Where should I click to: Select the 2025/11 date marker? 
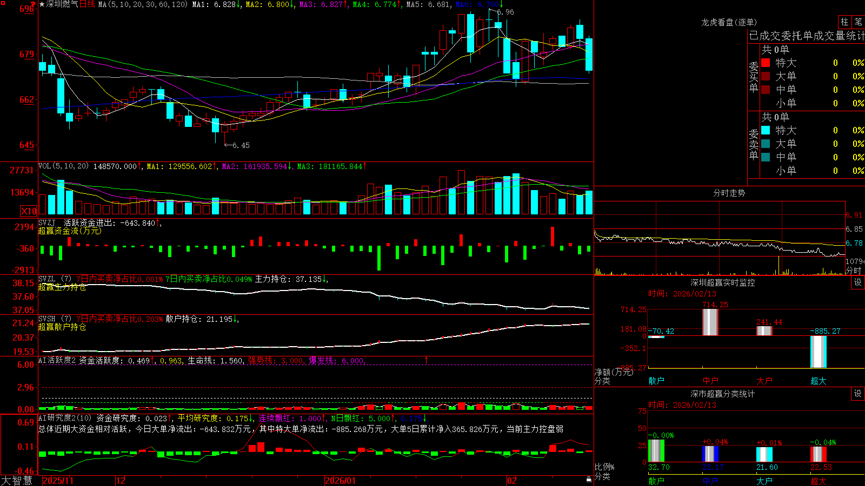point(58,481)
